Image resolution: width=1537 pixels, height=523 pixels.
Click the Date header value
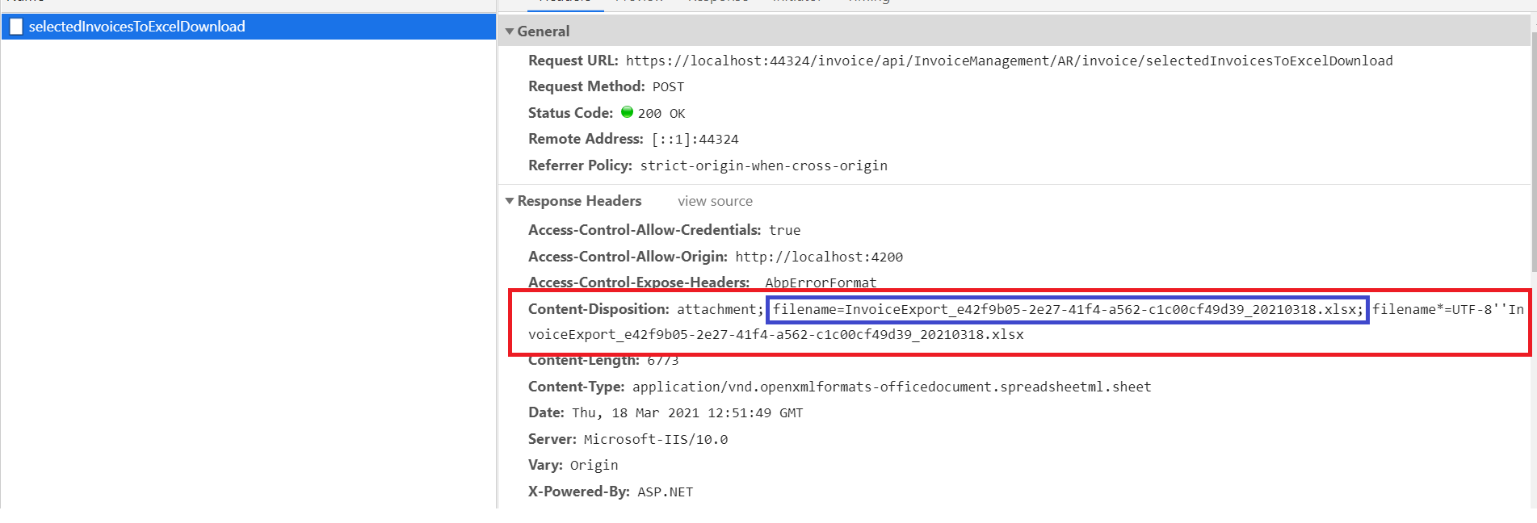tap(687, 413)
